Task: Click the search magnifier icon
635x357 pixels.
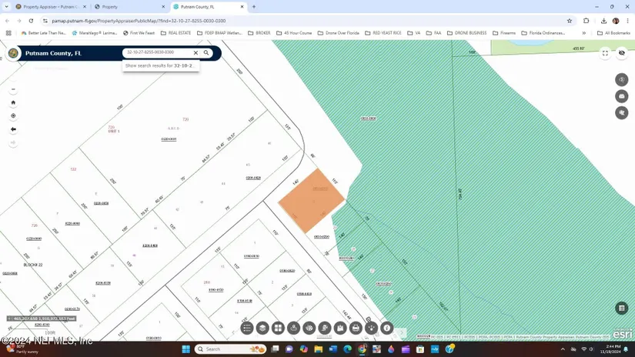Action: pyautogui.click(x=206, y=53)
